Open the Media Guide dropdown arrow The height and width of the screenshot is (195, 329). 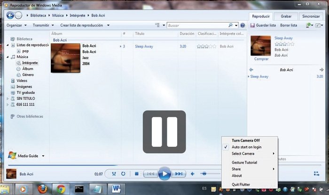(43, 156)
